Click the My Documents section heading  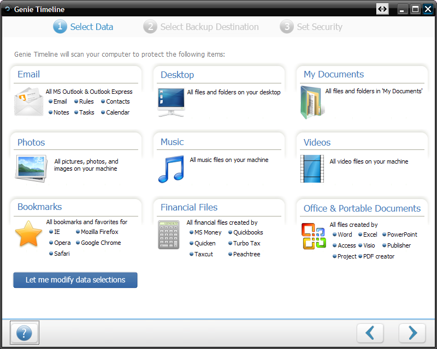pos(334,74)
